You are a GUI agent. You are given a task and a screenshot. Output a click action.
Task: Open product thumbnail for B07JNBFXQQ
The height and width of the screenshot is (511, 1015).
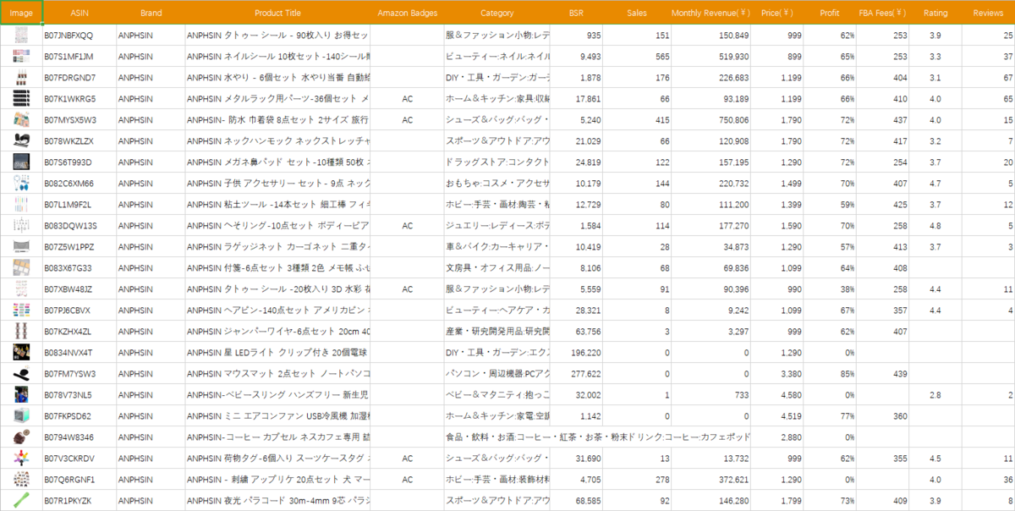coord(21,36)
